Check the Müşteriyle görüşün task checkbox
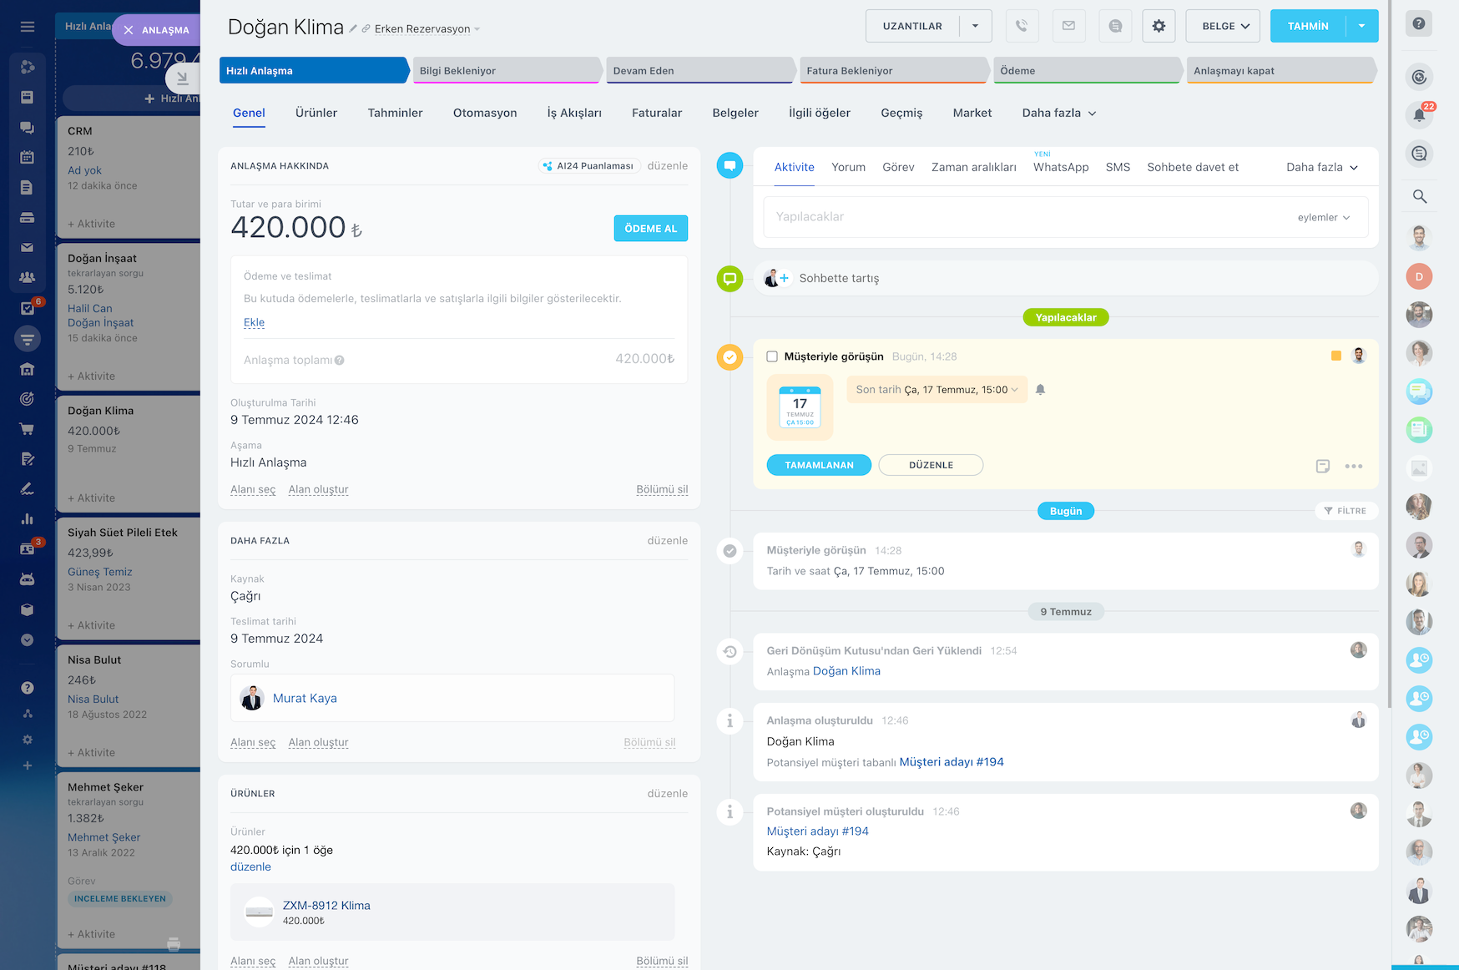The image size is (1459, 970). 772,356
